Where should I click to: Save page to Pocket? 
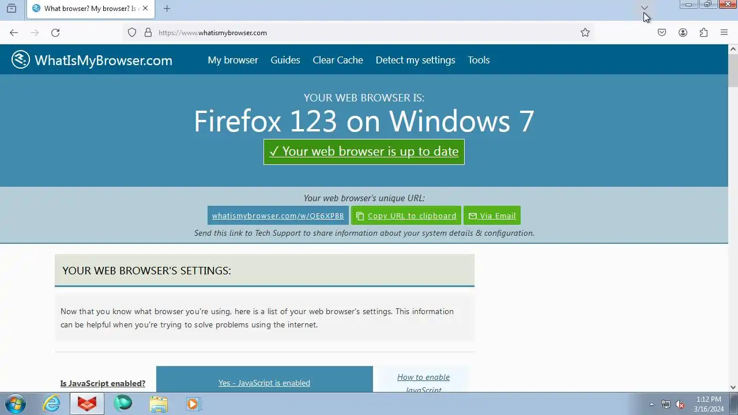click(662, 33)
